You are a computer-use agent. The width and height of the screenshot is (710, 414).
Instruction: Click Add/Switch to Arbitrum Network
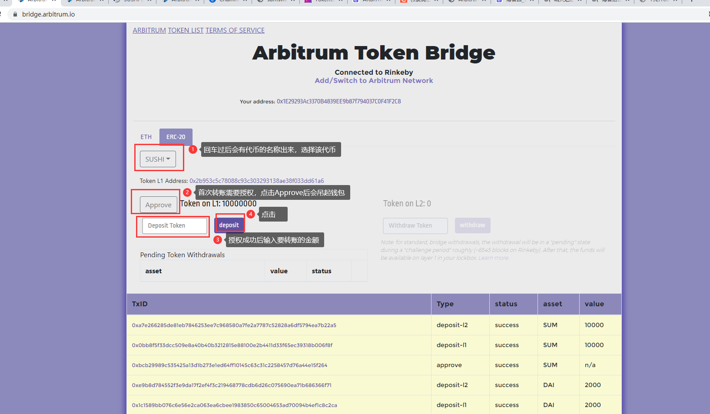point(374,81)
